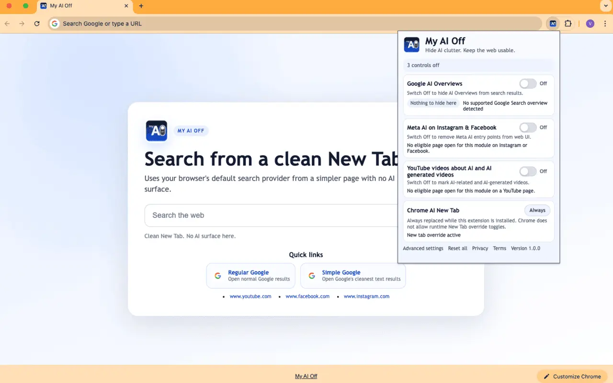The image size is (613, 383).
Task: Go back using the back arrow
Action: (7, 23)
